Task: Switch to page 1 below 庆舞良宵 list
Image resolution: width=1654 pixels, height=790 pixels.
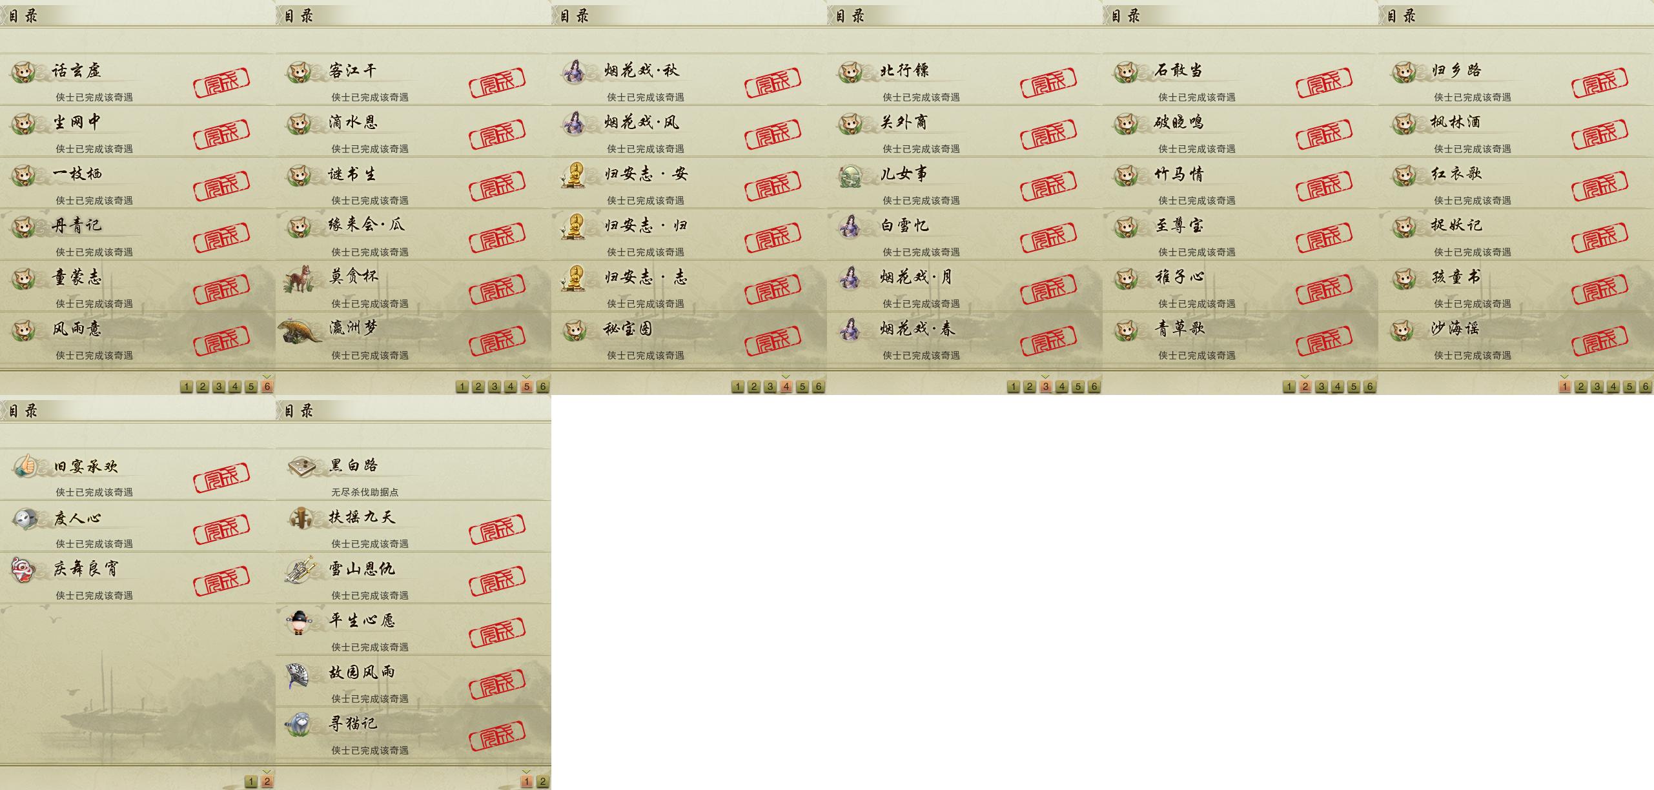Action: pos(251,782)
